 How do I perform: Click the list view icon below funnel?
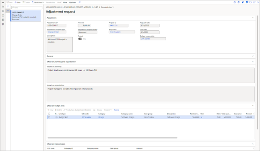[x=8, y=11]
